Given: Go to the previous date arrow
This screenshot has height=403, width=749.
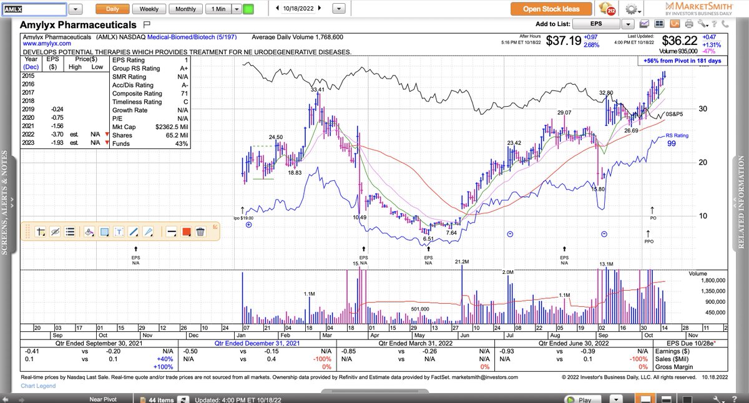Looking at the screenshot, I should click(277, 9).
